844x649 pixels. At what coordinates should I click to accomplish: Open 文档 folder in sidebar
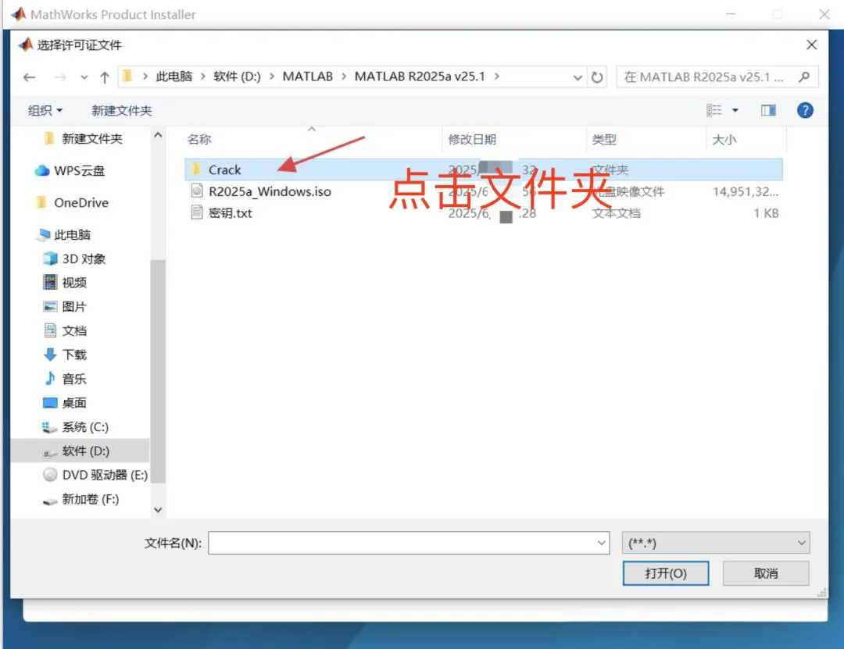[x=73, y=330]
